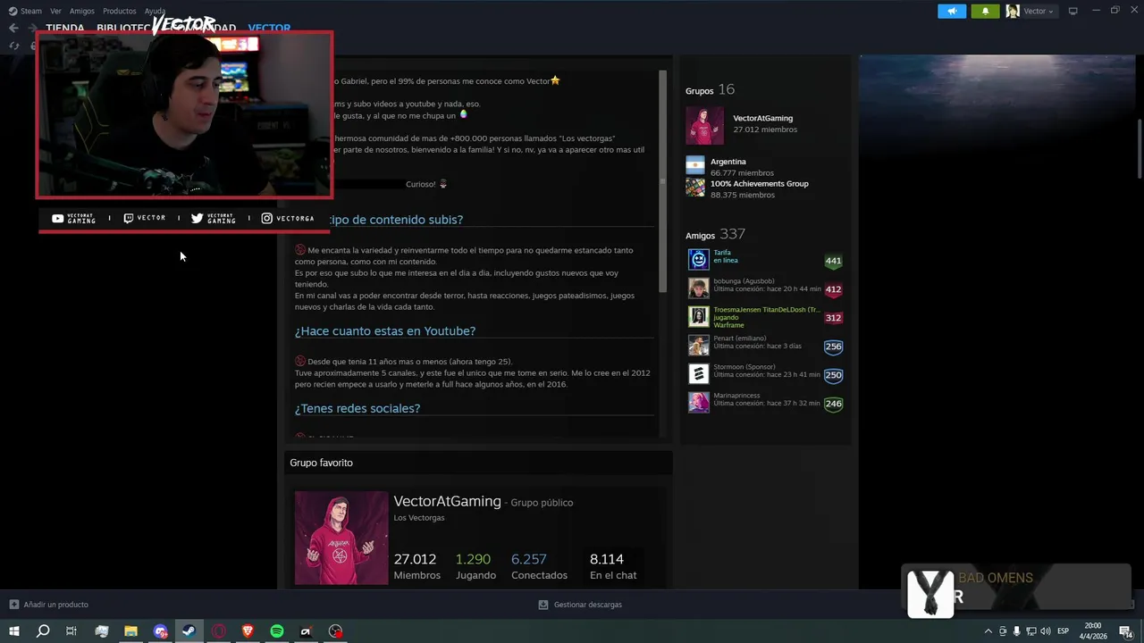
Task: Change the ESP input language
Action: click(x=1064, y=631)
